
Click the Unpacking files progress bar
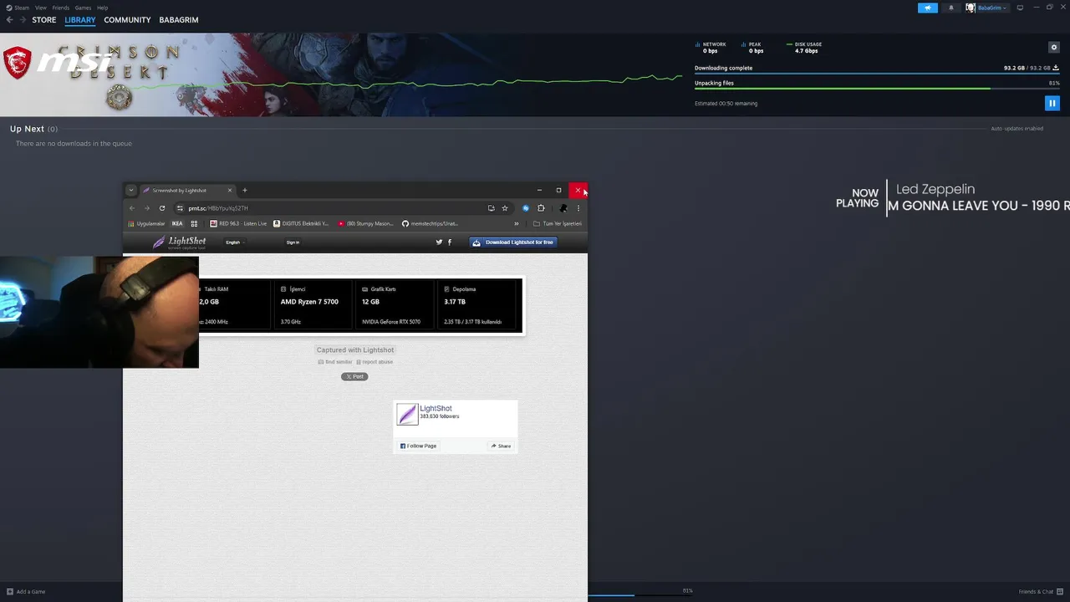[x=877, y=89]
